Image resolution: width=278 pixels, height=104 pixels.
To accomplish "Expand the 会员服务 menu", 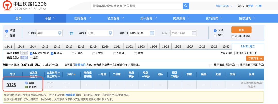I will pyautogui.click(x=115, y=18).
